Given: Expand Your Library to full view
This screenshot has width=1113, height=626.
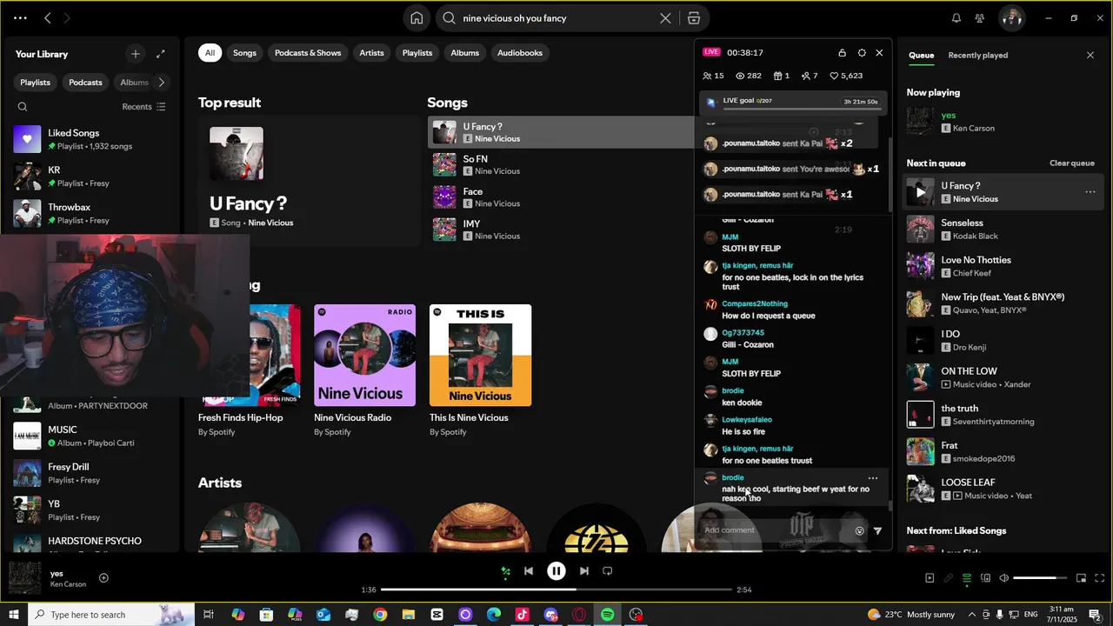Looking at the screenshot, I should (160, 54).
